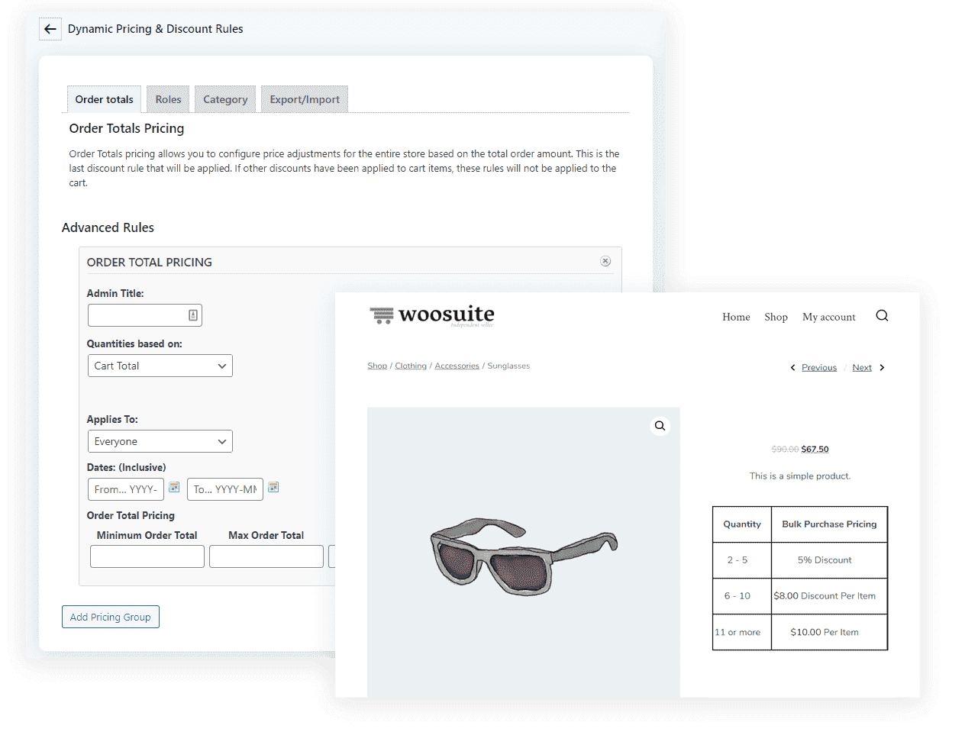Screen dimensions: 965x732
Task: Click the autofill icon in Admin Title
Action: pyautogui.click(x=193, y=315)
